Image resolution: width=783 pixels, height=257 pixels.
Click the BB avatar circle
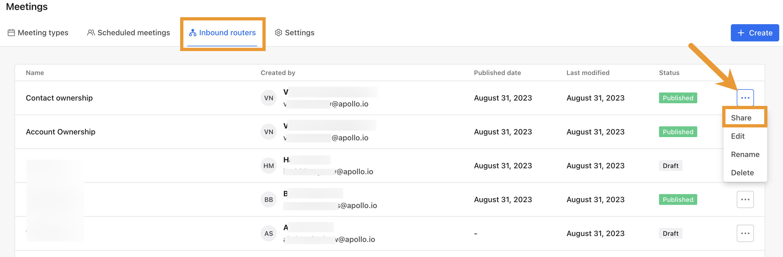click(x=268, y=199)
